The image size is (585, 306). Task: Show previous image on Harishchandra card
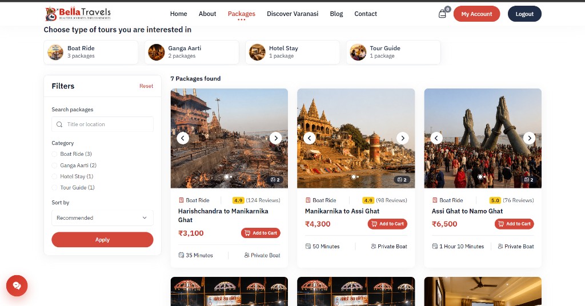(x=182, y=138)
